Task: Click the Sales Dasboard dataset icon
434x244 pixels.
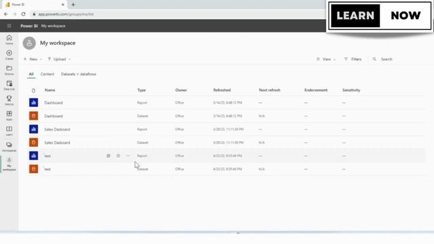Action: click(33, 142)
